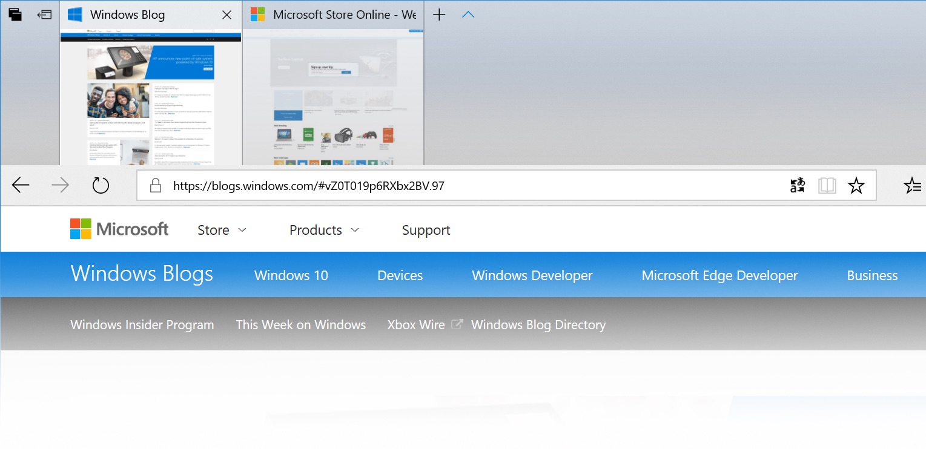Click the Windows logo tab favicon
This screenshot has width=926, height=449.
pyautogui.click(x=75, y=15)
